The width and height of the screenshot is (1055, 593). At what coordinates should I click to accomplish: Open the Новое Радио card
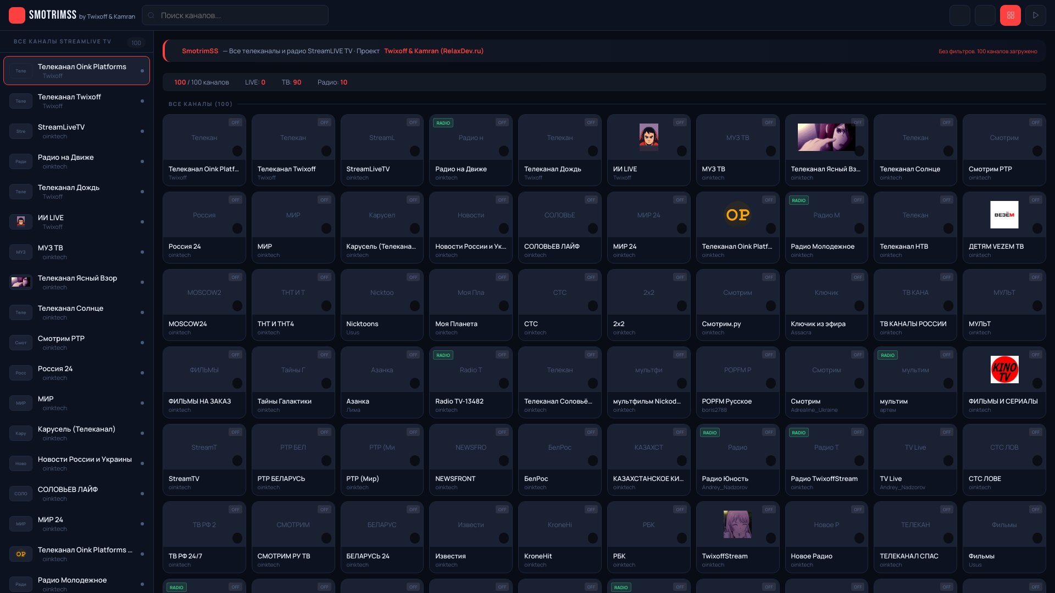(826, 537)
